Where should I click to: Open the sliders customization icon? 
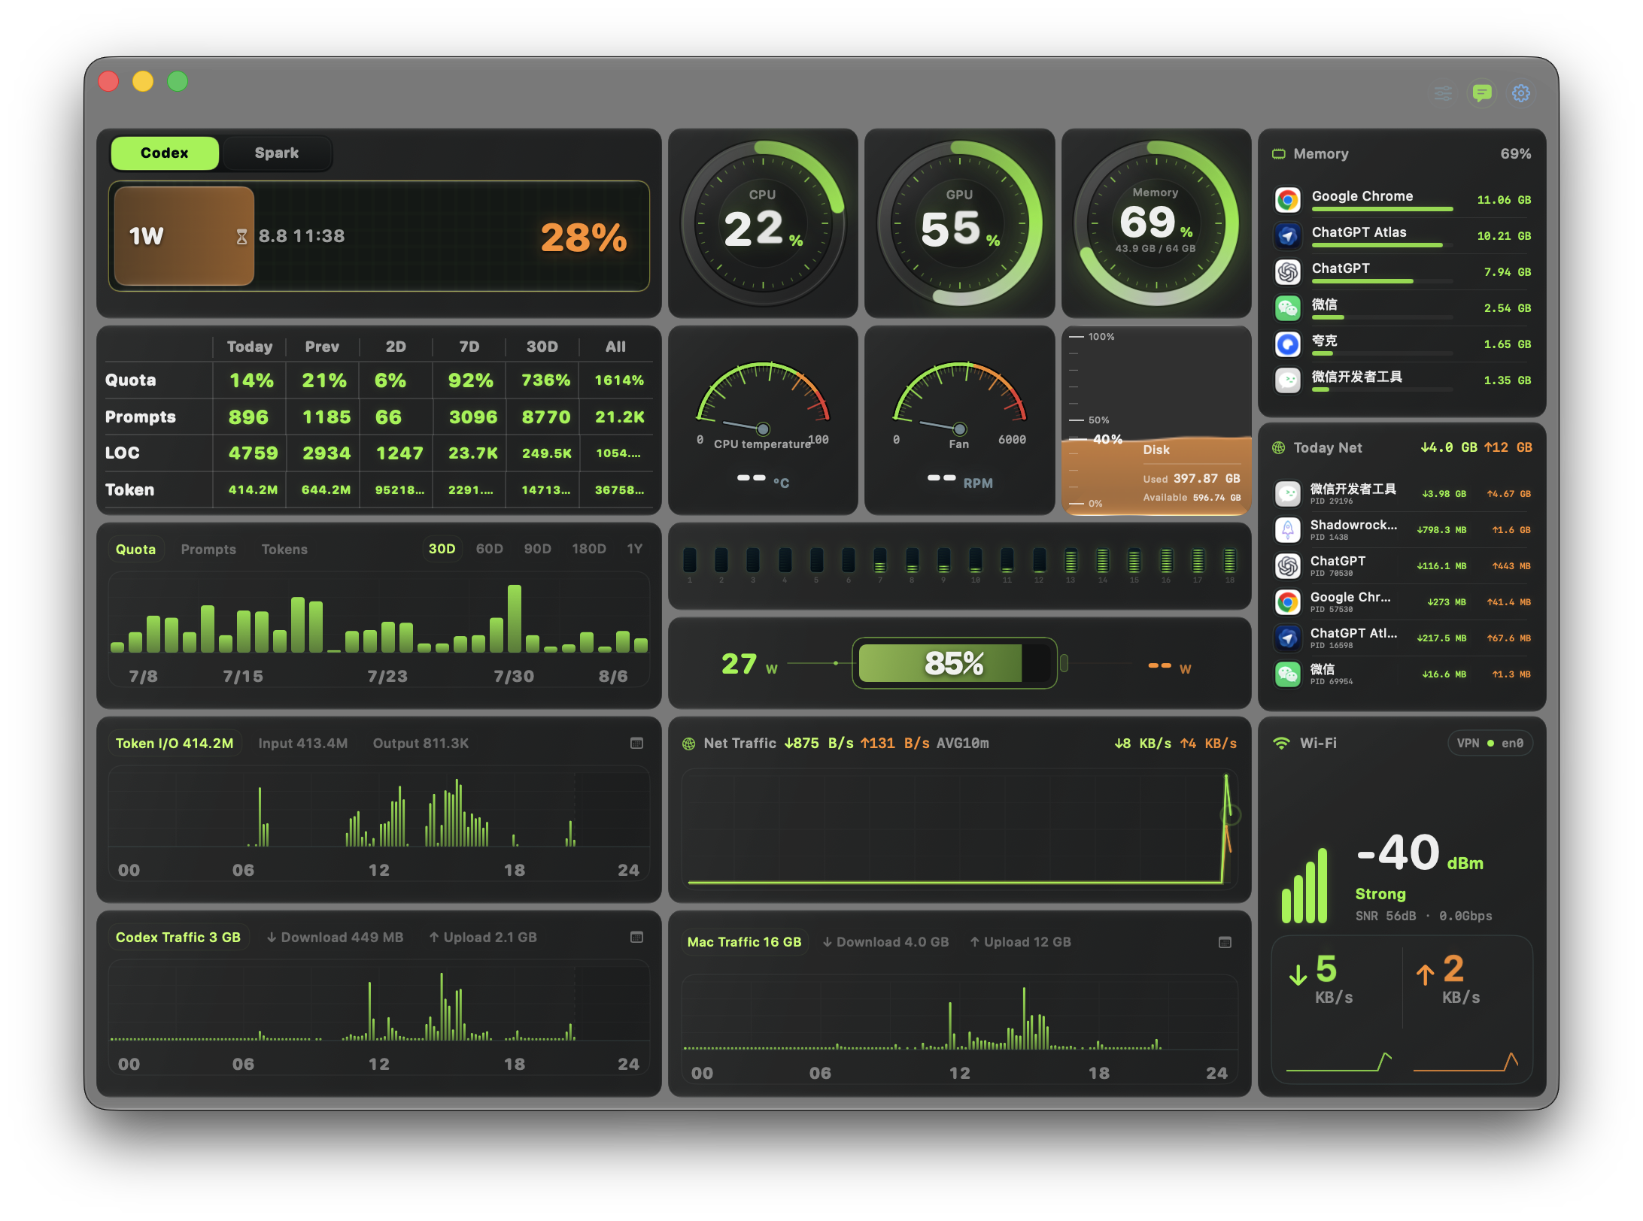pyautogui.click(x=1442, y=93)
